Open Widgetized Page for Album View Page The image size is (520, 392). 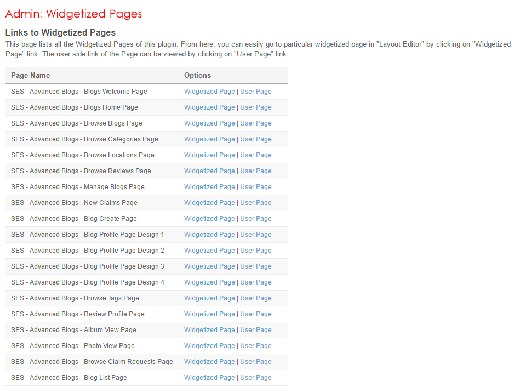tap(209, 330)
